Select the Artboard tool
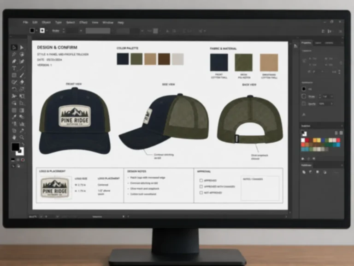This screenshot has width=354, height=266. [14, 131]
